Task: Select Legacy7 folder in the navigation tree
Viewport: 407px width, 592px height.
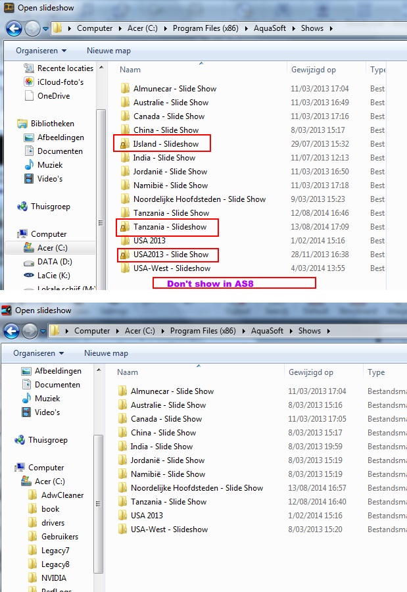Action: (x=55, y=551)
